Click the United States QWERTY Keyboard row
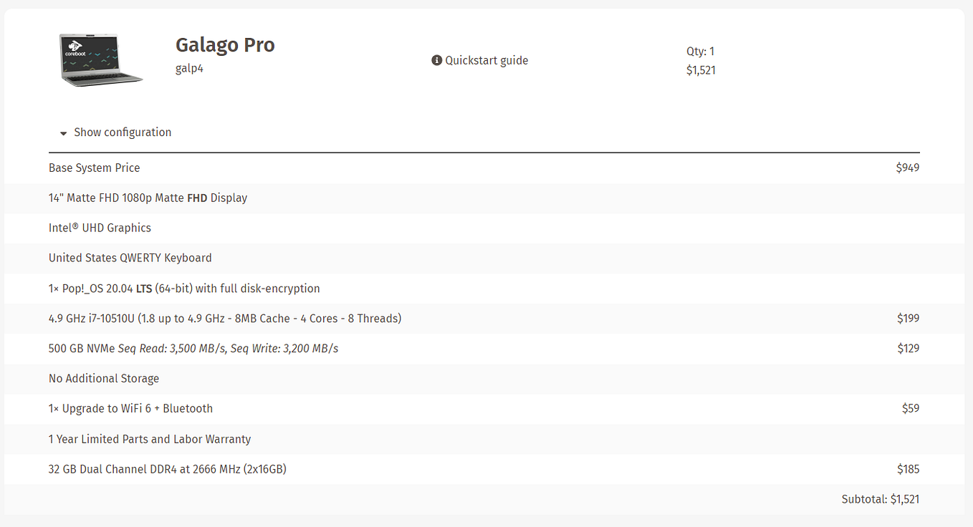The height and width of the screenshot is (527, 973). point(484,258)
